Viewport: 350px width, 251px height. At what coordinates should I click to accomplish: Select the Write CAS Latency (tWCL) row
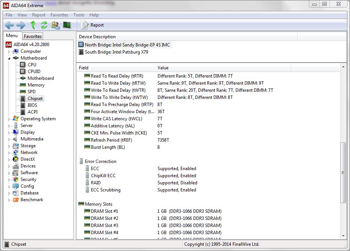[x=208, y=119]
